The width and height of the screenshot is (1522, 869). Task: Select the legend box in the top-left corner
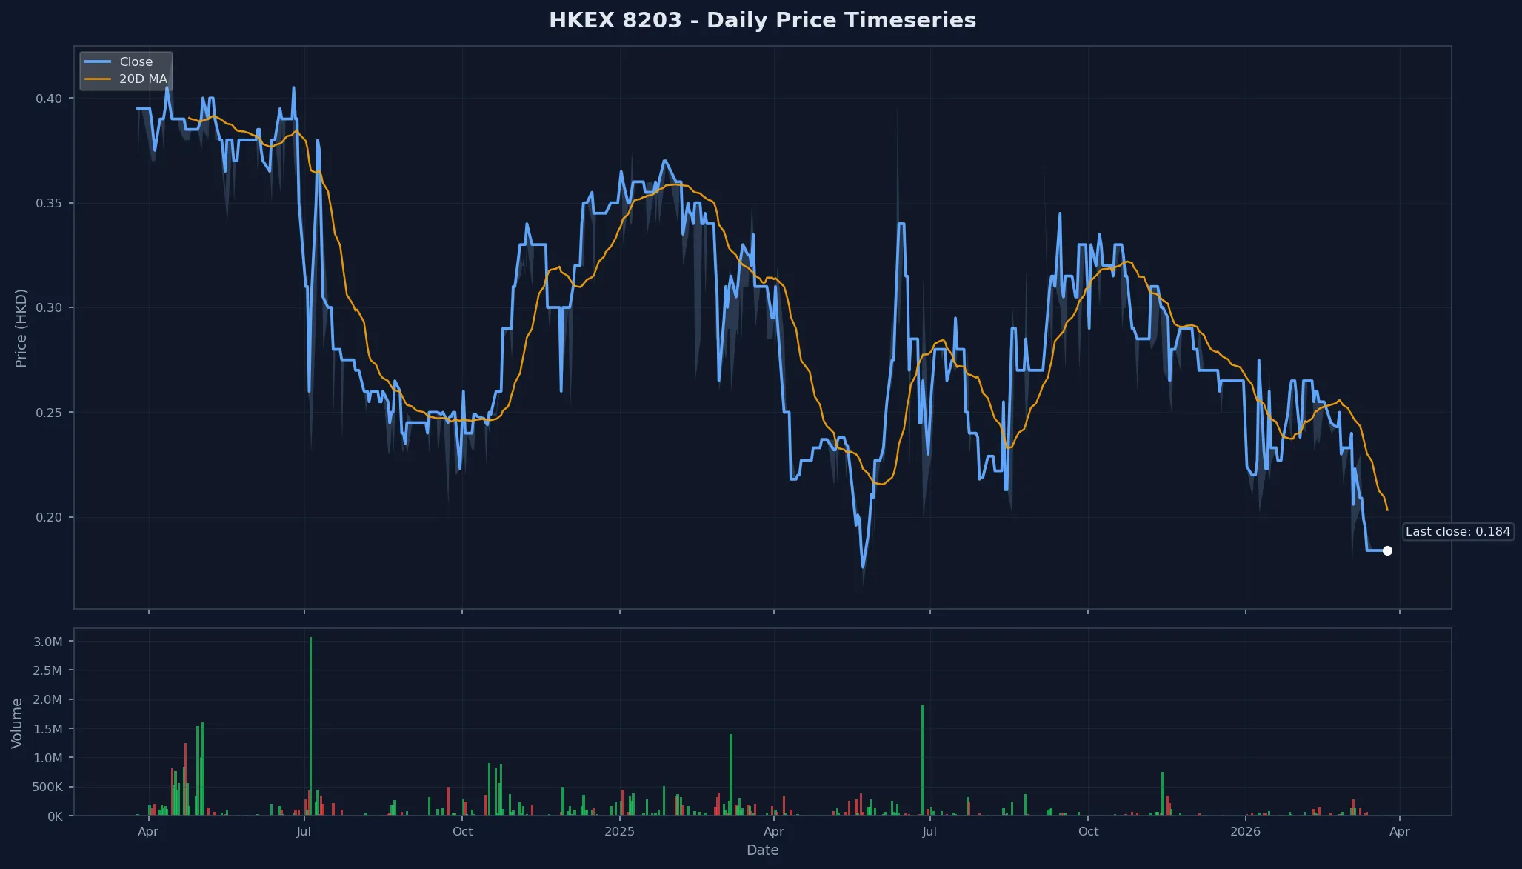coord(125,70)
